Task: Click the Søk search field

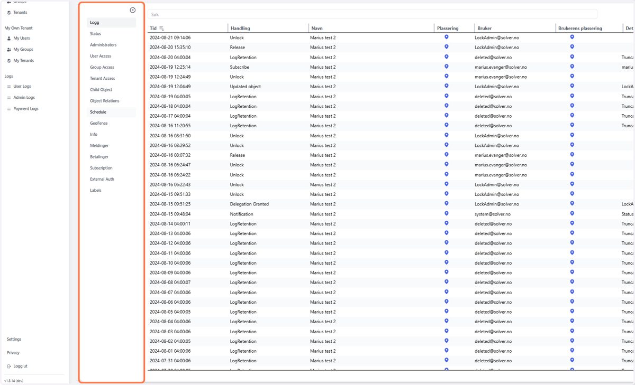Action: click(373, 14)
